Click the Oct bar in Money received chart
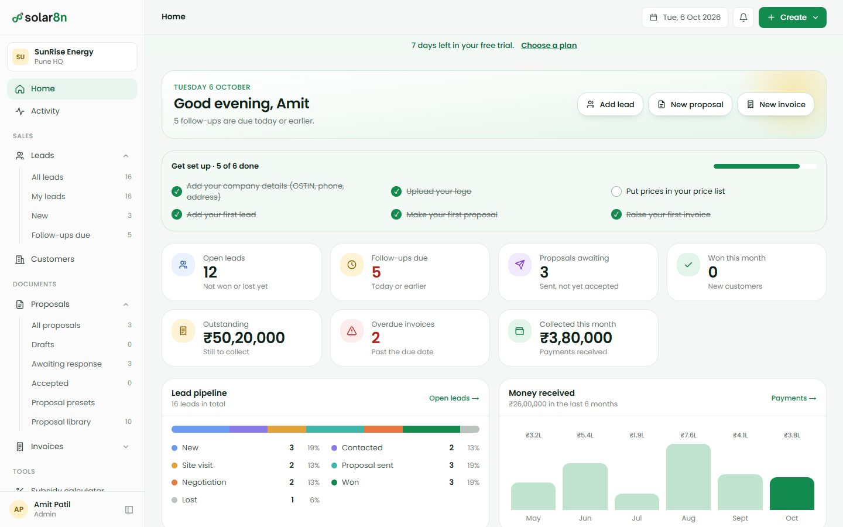Viewport: 843px width, 527px height. pos(792,494)
